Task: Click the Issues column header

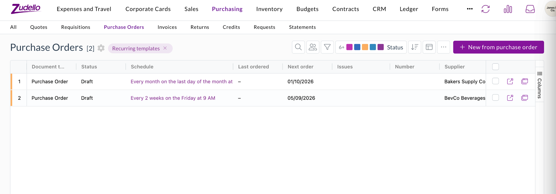Action: 345,67
